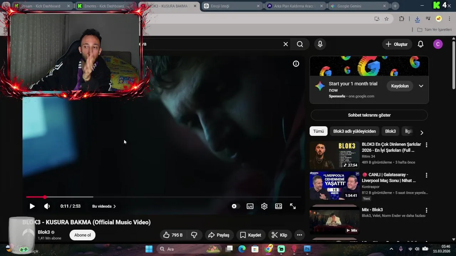This screenshot has width=456, height=256.
Task: Open options for Mix - Blok3
Action: click(426, 210)
